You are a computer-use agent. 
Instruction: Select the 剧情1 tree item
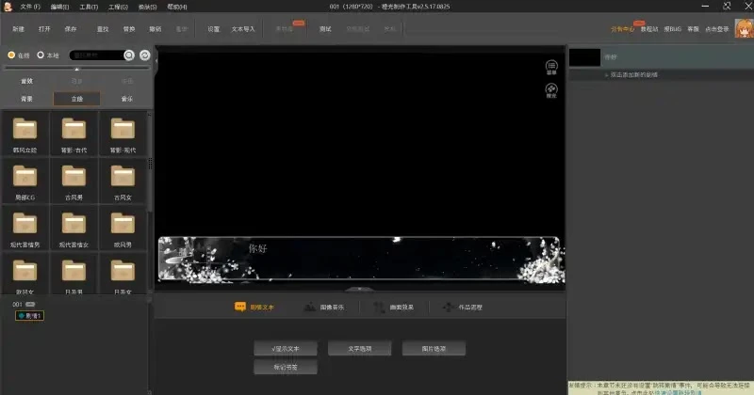tap(29, 316)
